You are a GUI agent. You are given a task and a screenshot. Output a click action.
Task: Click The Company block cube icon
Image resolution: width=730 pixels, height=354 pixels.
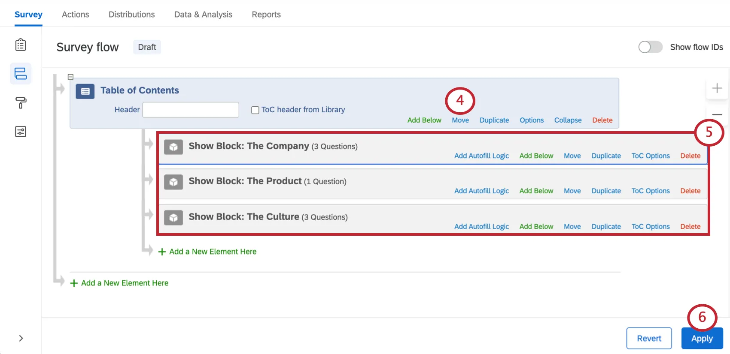pyautogui.click(x=173, y=147)
